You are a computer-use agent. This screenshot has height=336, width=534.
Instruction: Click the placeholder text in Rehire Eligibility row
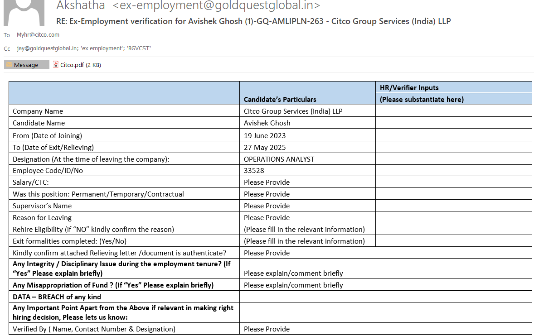coord(304,230)
